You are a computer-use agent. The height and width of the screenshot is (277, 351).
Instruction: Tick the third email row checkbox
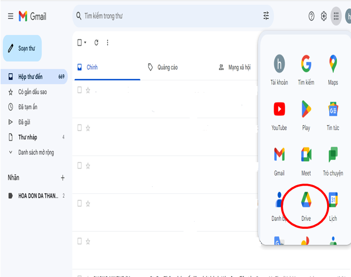(80, 165)
